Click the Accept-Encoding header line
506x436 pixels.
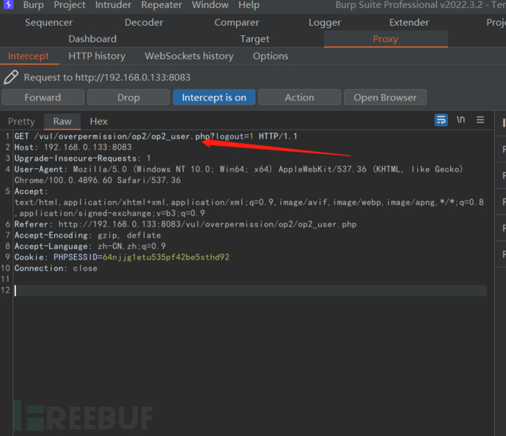tap(87, 235)
